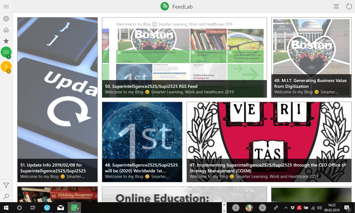Image resolution: width=355 pixels, height=213 pixels.
Task: Switch to list view layout
Action: [x=336, y=6]
